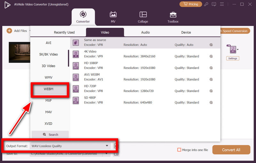The image size is (256, 163).
Task: Open the feedback chat icon
Action: tap(214, 4)
